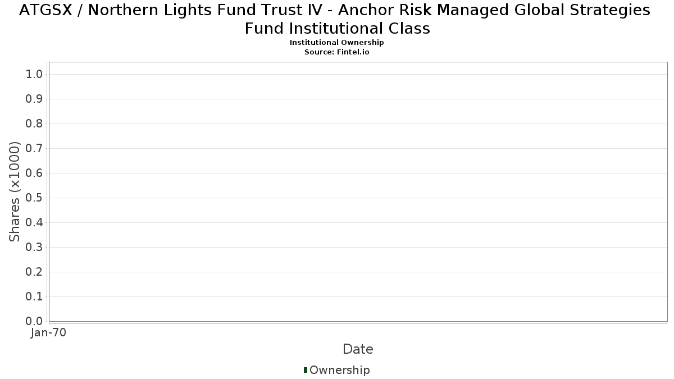Select the 0.4 y-axis tick label
This screenshot has width=674, height=379.
click(35, 222)
